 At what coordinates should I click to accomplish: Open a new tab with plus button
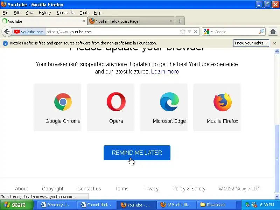(x=180, y=21)
